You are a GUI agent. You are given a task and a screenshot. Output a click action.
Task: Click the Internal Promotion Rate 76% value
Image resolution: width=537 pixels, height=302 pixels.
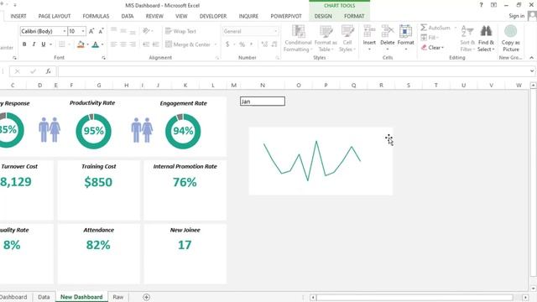[x=185, y=182]
